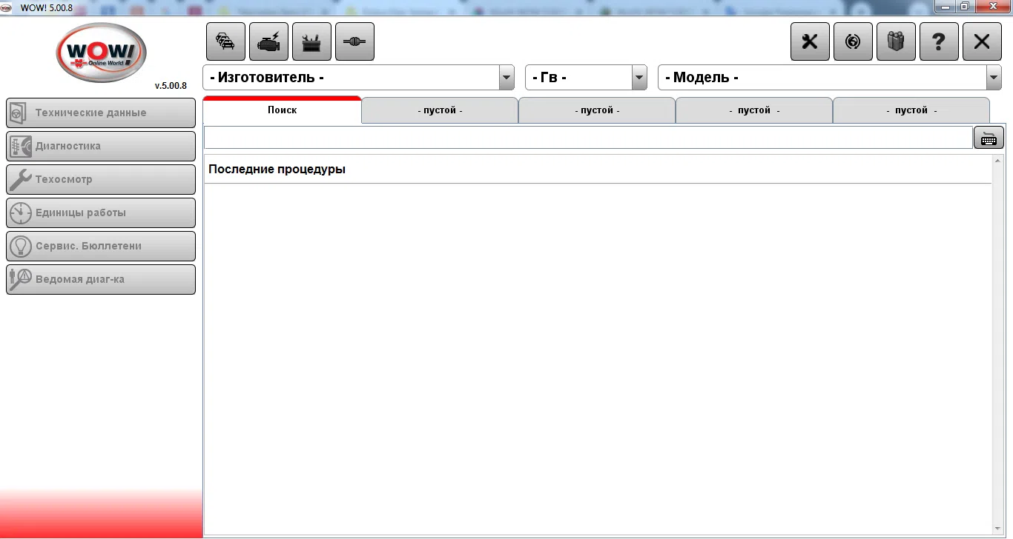
Task: Click the search input field
Action: [586, 137]
